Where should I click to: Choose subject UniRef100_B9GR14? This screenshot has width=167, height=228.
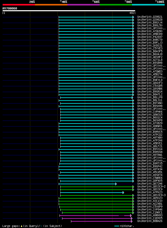point(150,92)
